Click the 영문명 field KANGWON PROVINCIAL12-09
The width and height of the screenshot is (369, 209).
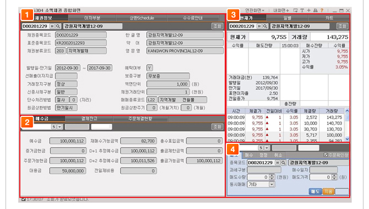coord(185,51)
